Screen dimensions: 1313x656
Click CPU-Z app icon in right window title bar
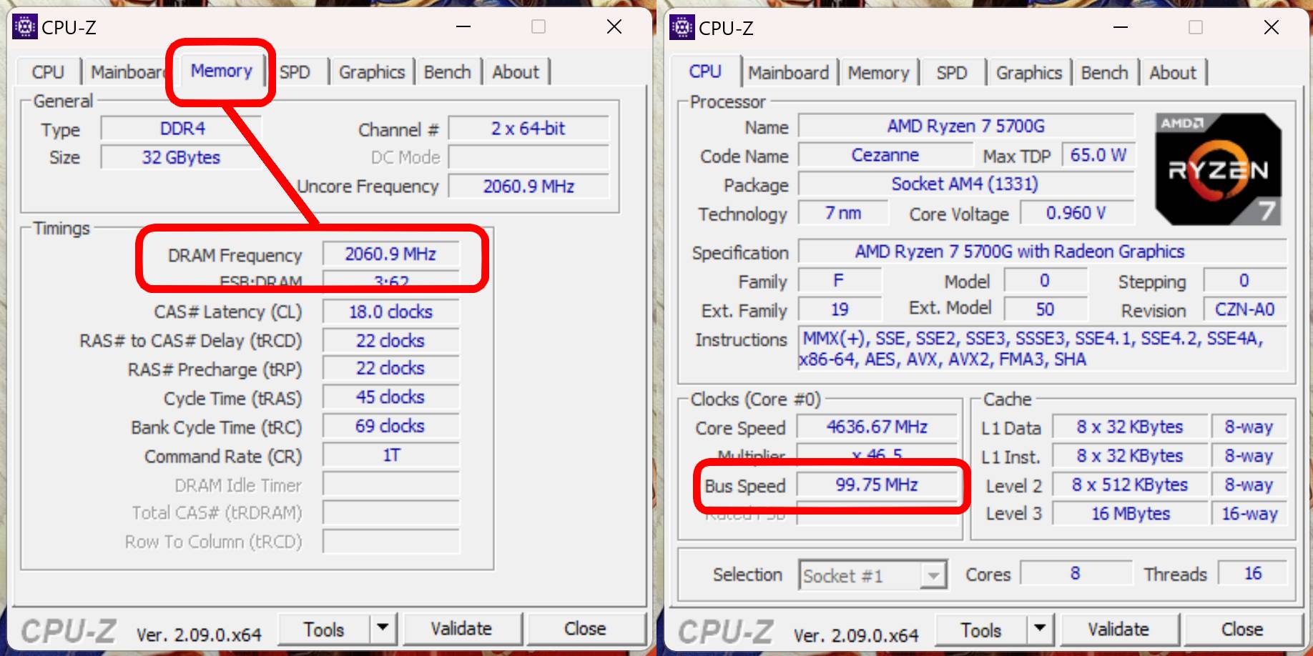(682, 27)
